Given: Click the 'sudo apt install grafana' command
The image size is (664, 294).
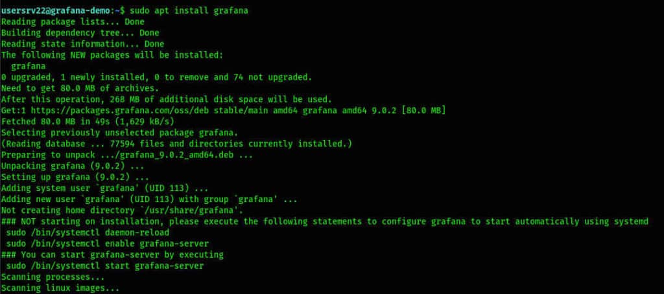Looking at the screenshot, I should 189,10.
